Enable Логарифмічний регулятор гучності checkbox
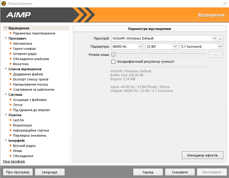The width and height of the screenshot is (229, 178). tap(113, 62)
